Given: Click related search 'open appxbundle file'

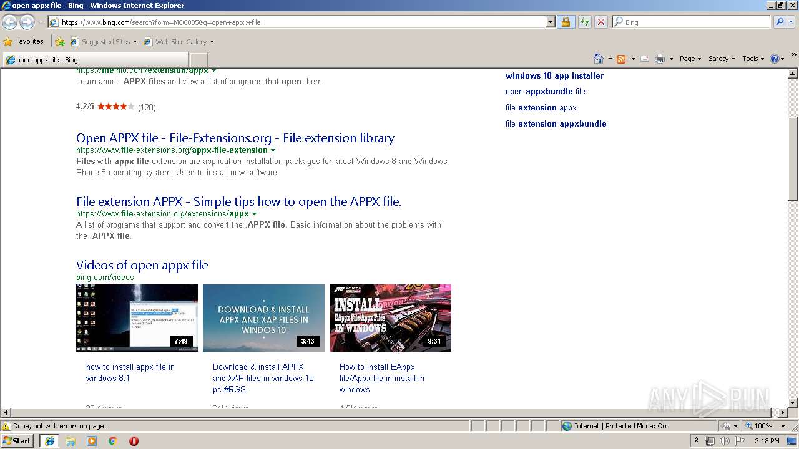Looking at the screenshot, I should pyautogui.click(x=546, y=92).
